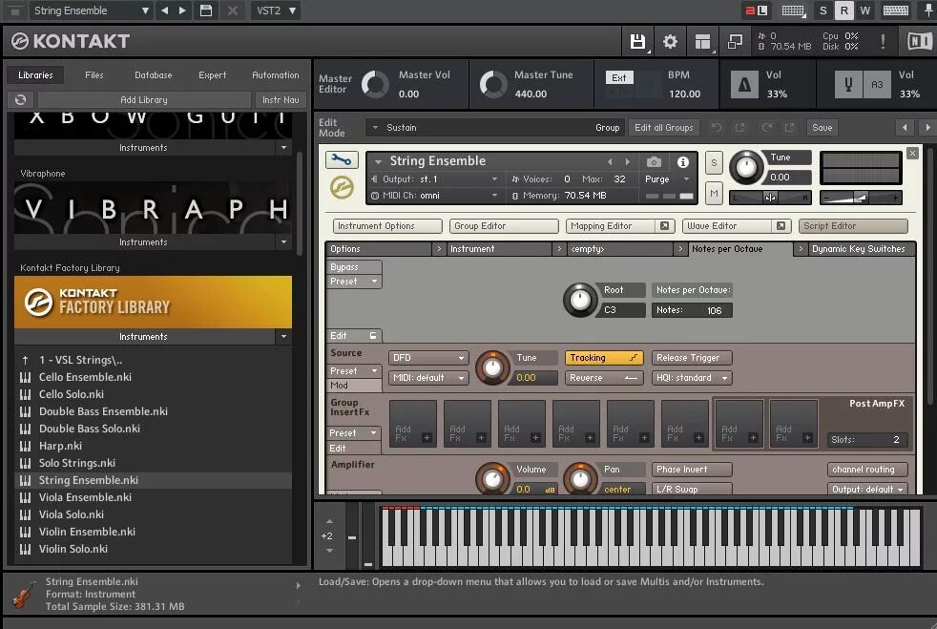Expand the Factory Library Instruments dropdown arrow
Screen dimensions: 937x629
click(283, 337)
